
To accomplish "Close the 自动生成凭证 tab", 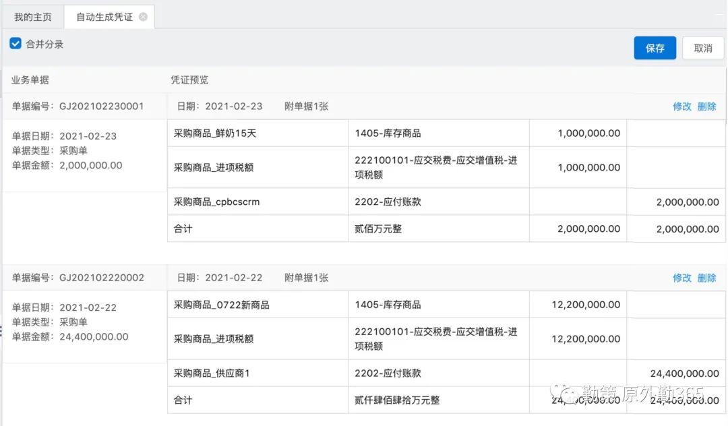I will coord(143,17).
